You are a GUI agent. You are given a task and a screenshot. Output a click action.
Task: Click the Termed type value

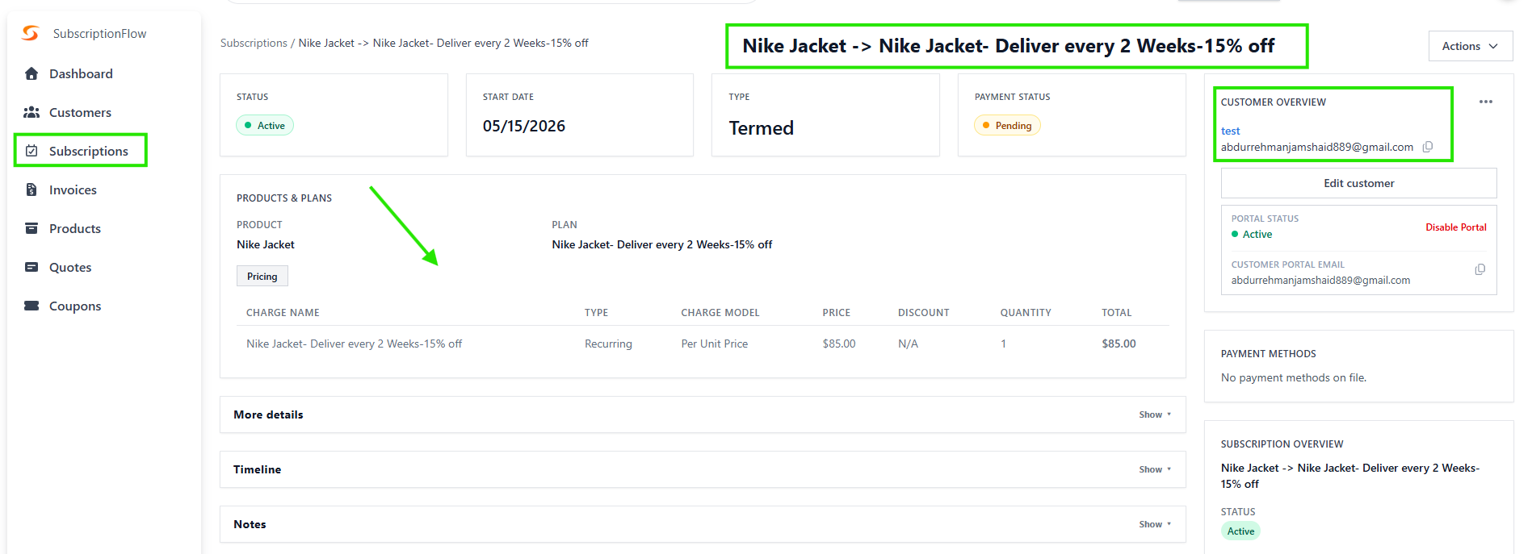point(761,127)
